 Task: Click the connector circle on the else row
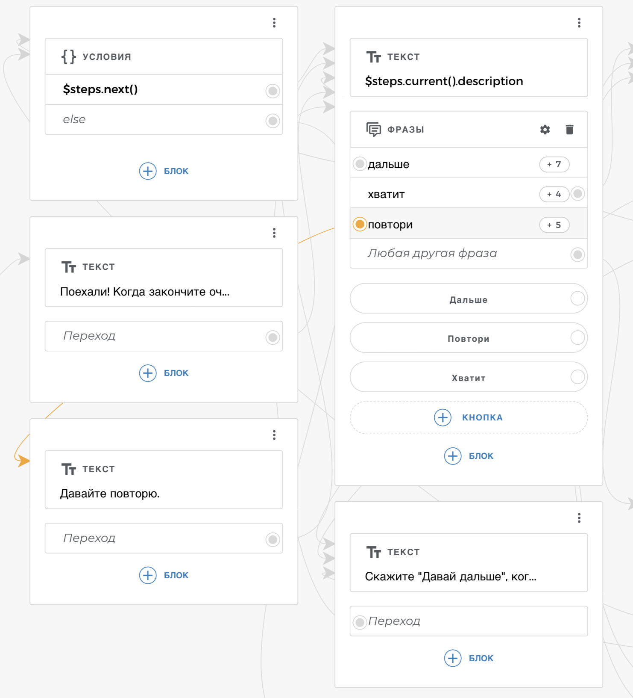[x=273, y=121]
